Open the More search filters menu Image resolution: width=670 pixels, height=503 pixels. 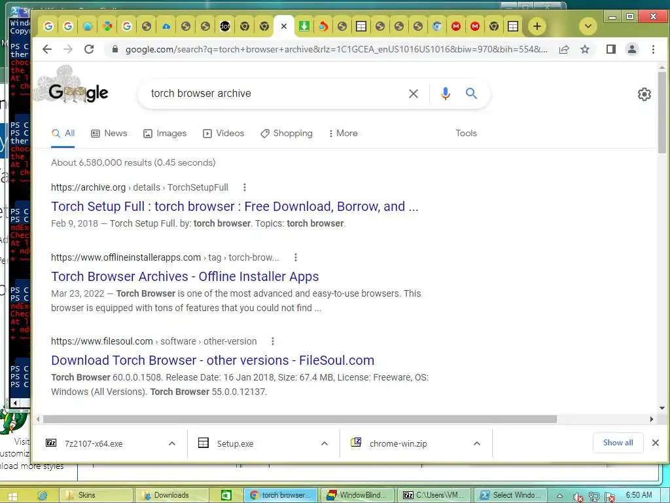coord(343,134)
